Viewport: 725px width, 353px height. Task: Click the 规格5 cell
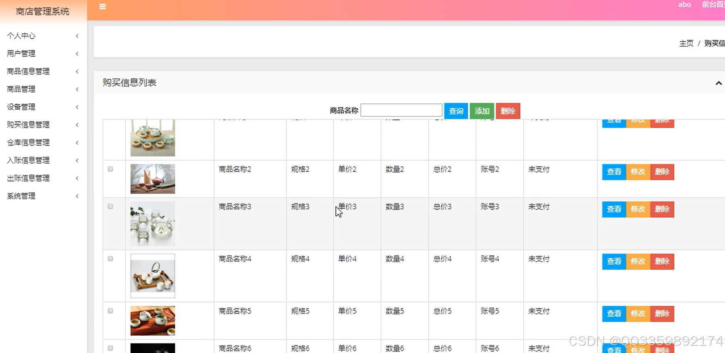[300, 311]
